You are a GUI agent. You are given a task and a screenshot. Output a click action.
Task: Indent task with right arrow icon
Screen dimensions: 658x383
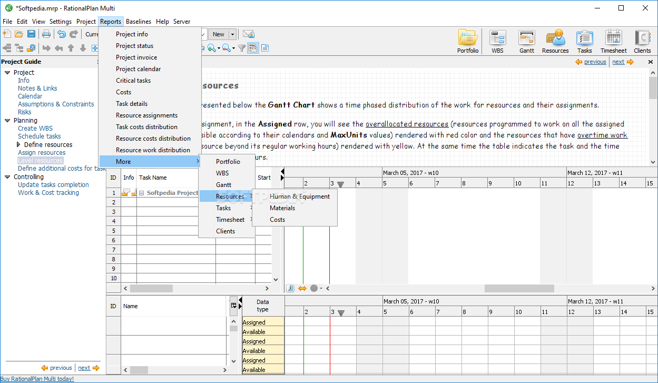coord(46,48)
